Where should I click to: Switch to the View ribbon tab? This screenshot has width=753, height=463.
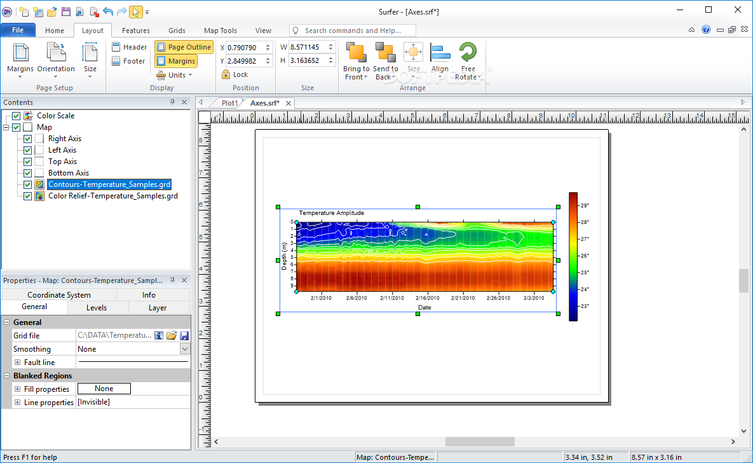click(x=263, y=31)
